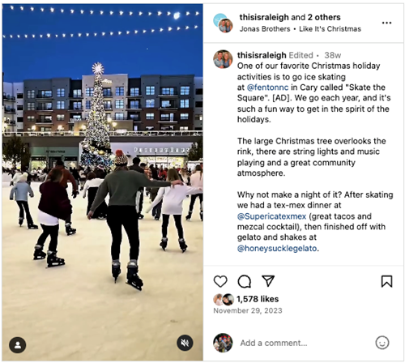This screenshot has width=405, height=363.
Task: Open the header profile avatar thumbnail
Action: 224,23
